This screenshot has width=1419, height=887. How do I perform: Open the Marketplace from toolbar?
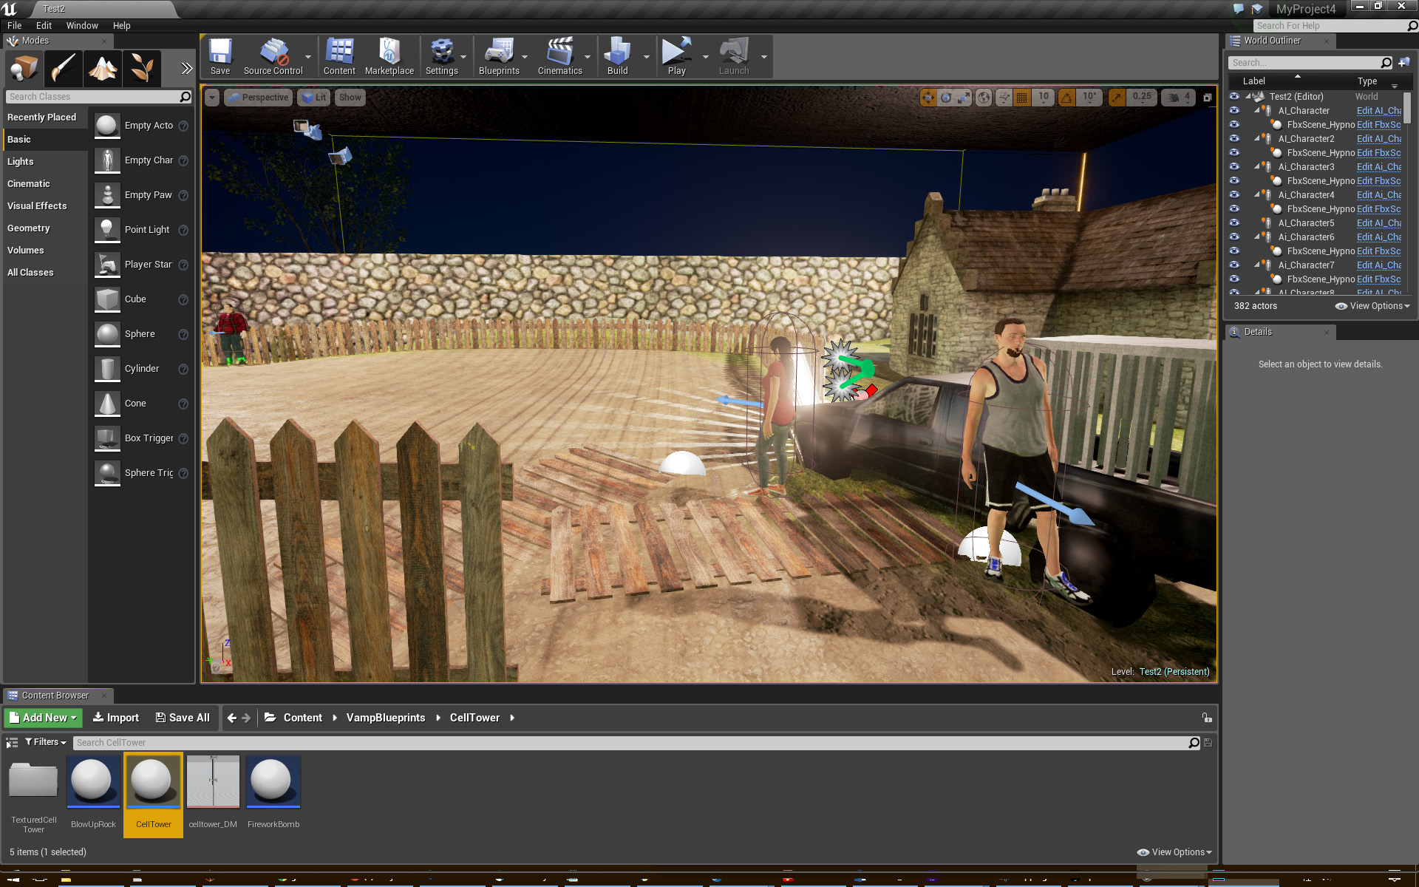pyautogui.click(x=389, y=57)
